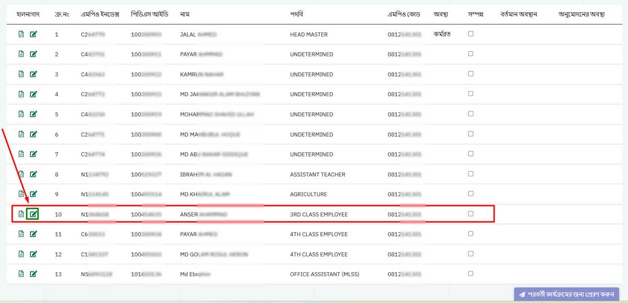Click the নাম column header
The height and width of the screenshot is (303, 628).
click(x=184, y=15)
